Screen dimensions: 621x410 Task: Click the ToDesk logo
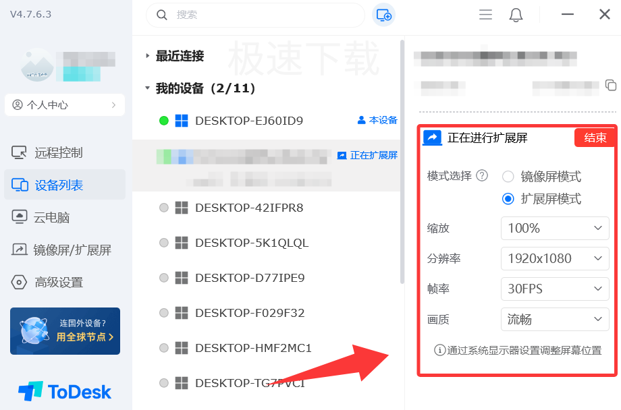click(x=65, y=391)
